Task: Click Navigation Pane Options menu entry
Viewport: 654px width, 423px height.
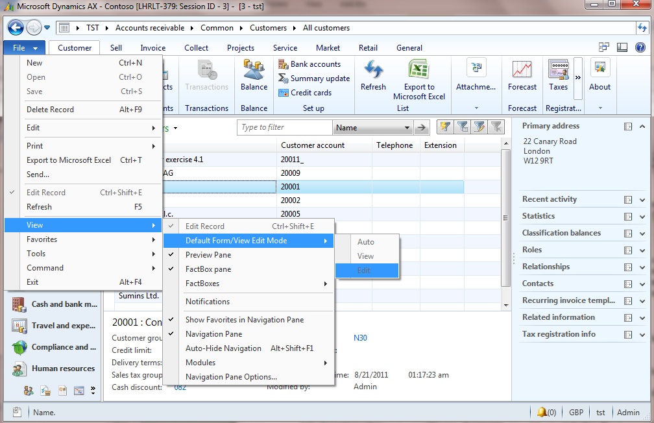Action: [248, 377]
